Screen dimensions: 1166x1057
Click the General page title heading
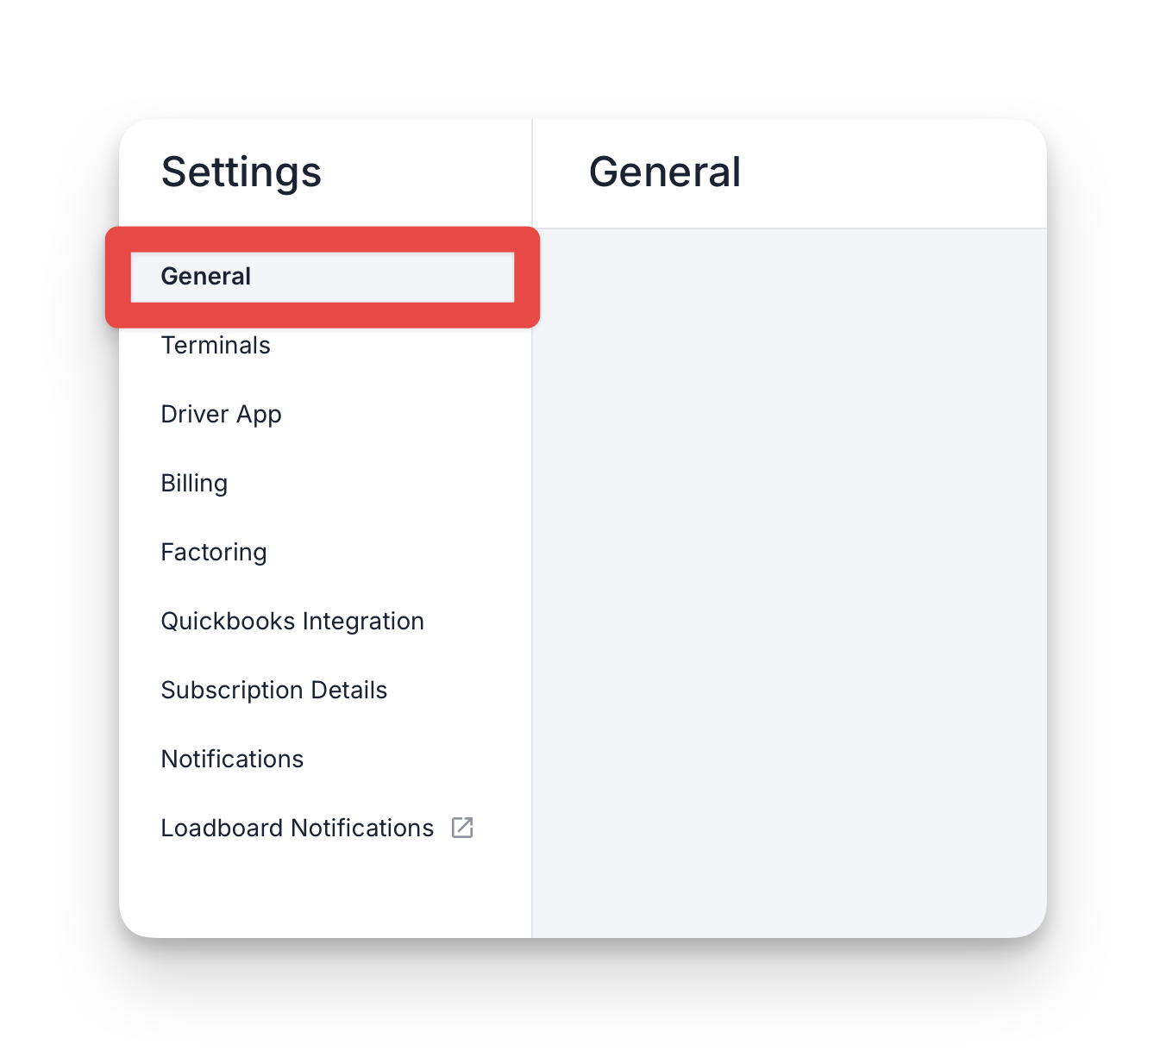point(665,172)
